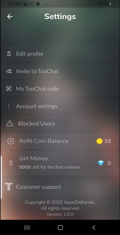Tap the three-dot Account settings icon
The height and width of the screenshot is (235, 120).
pyautogui.click(x=9, y=106)
